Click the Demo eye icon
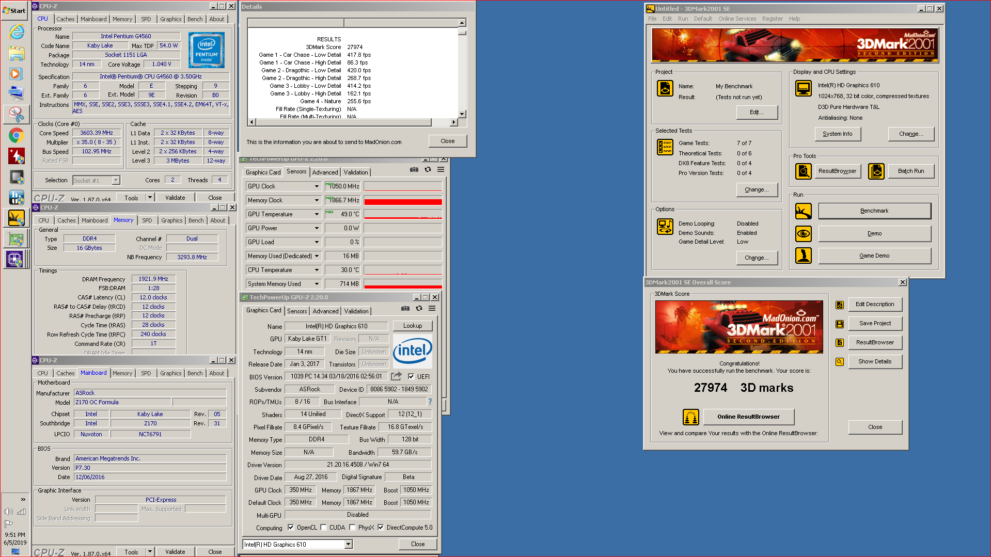Screen dimensions: 991x557 pos(804,234)
